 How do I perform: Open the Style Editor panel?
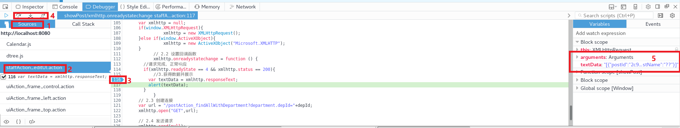pyautogui.click(x=135, y=7)
